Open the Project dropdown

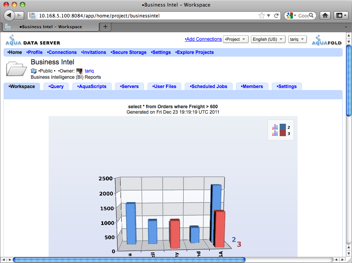235,39
